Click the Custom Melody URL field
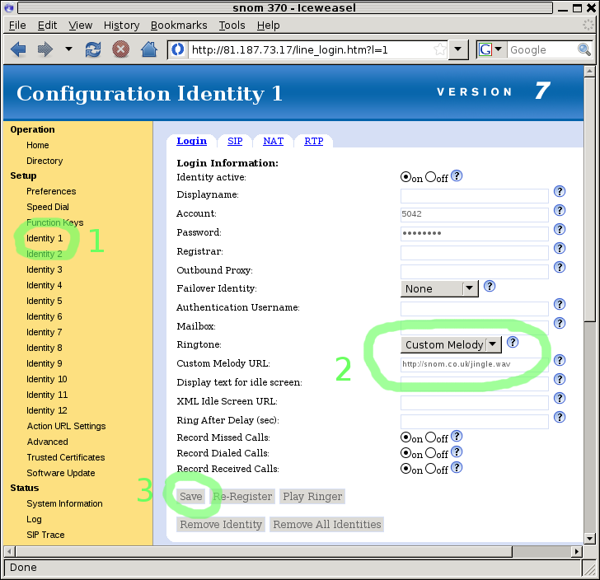Image resolution: width=600 pixels, height=580 pixels. [x=475, y=364]
